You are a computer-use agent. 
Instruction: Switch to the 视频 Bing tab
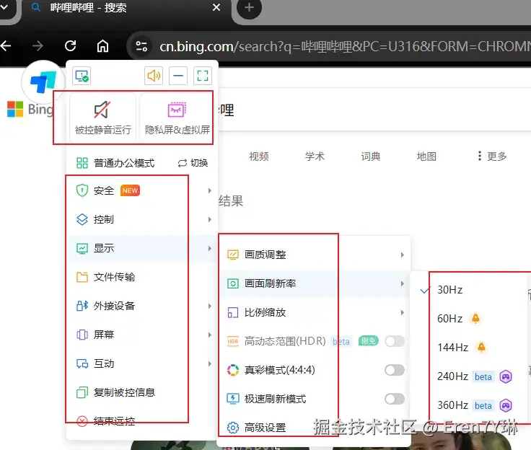coord(259,156)
